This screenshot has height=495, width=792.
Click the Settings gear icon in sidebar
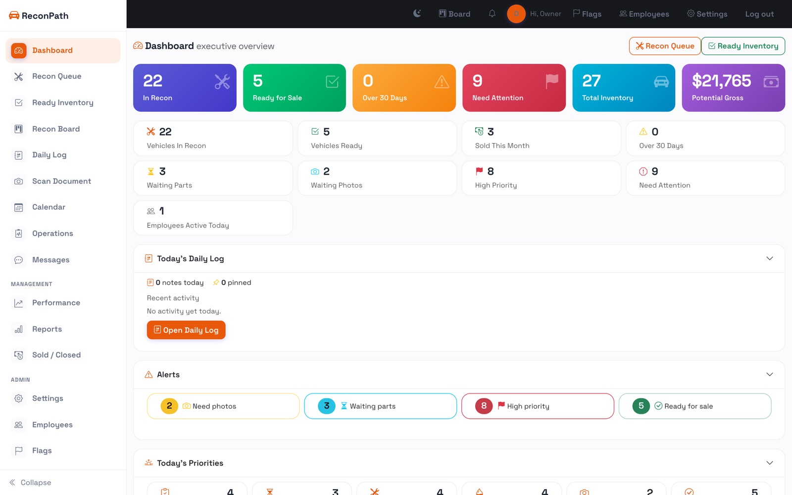(x=19, y=398)
